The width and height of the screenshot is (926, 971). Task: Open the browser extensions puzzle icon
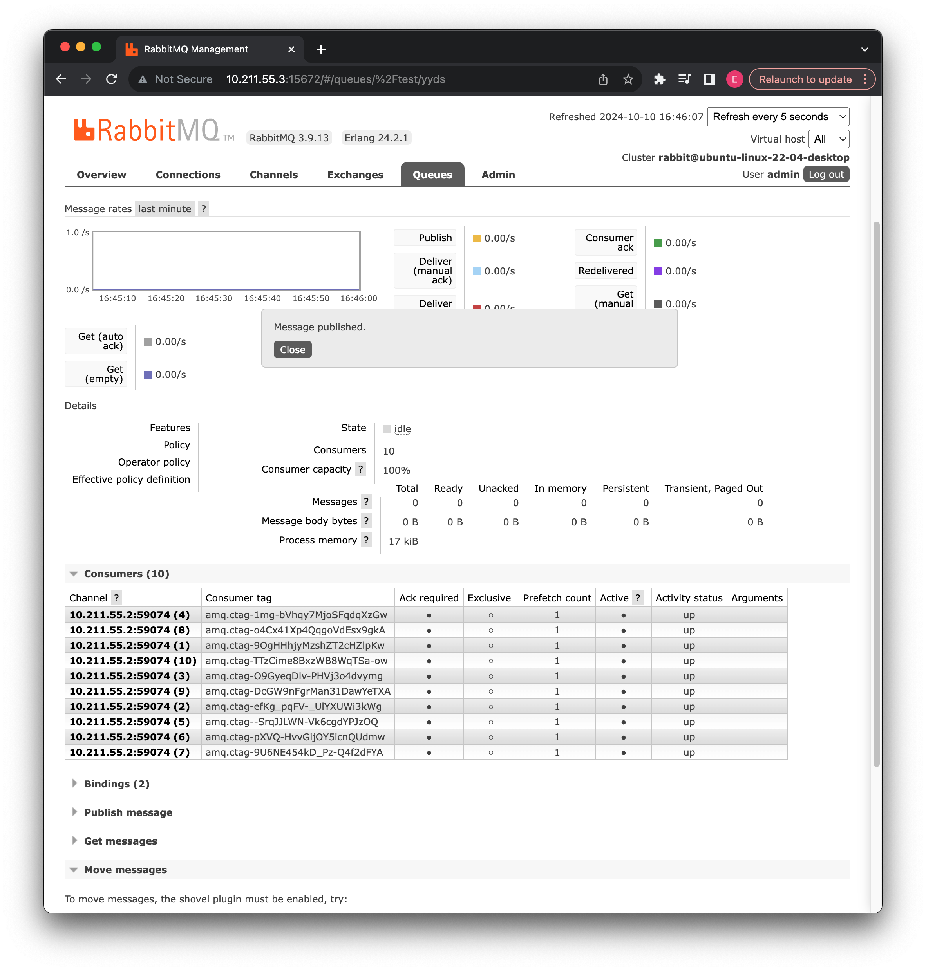point(660,79)
